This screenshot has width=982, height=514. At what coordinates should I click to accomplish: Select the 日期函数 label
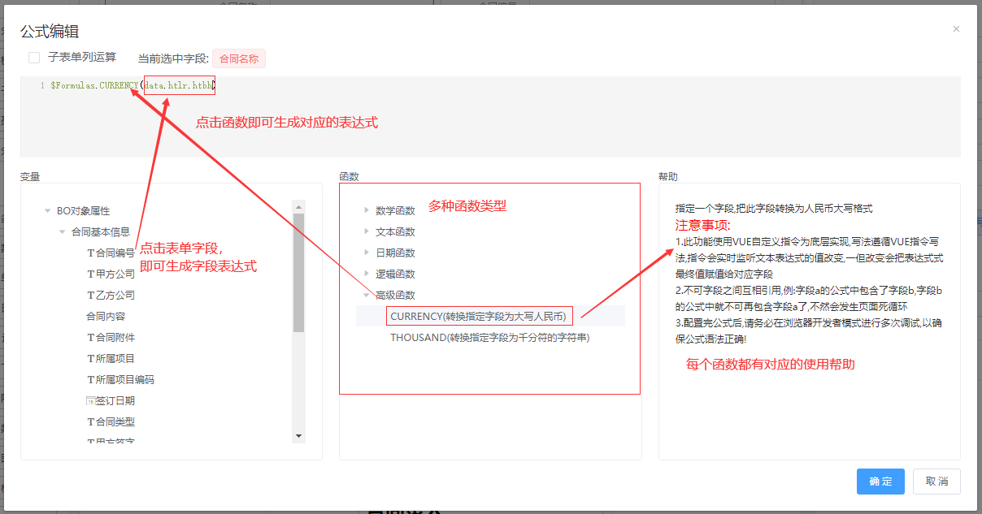point(395,253)
